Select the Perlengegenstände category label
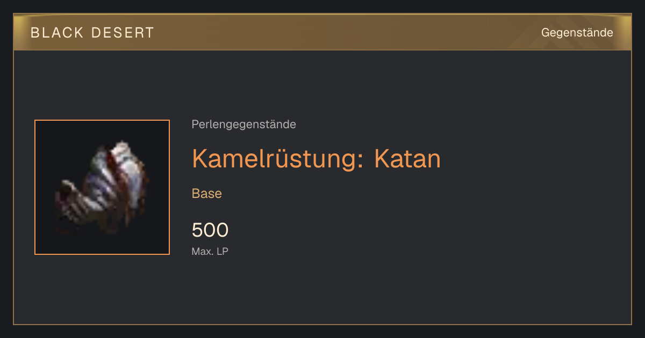The width and height of the screenshot is (645, 338). click(x=243, y=124)
